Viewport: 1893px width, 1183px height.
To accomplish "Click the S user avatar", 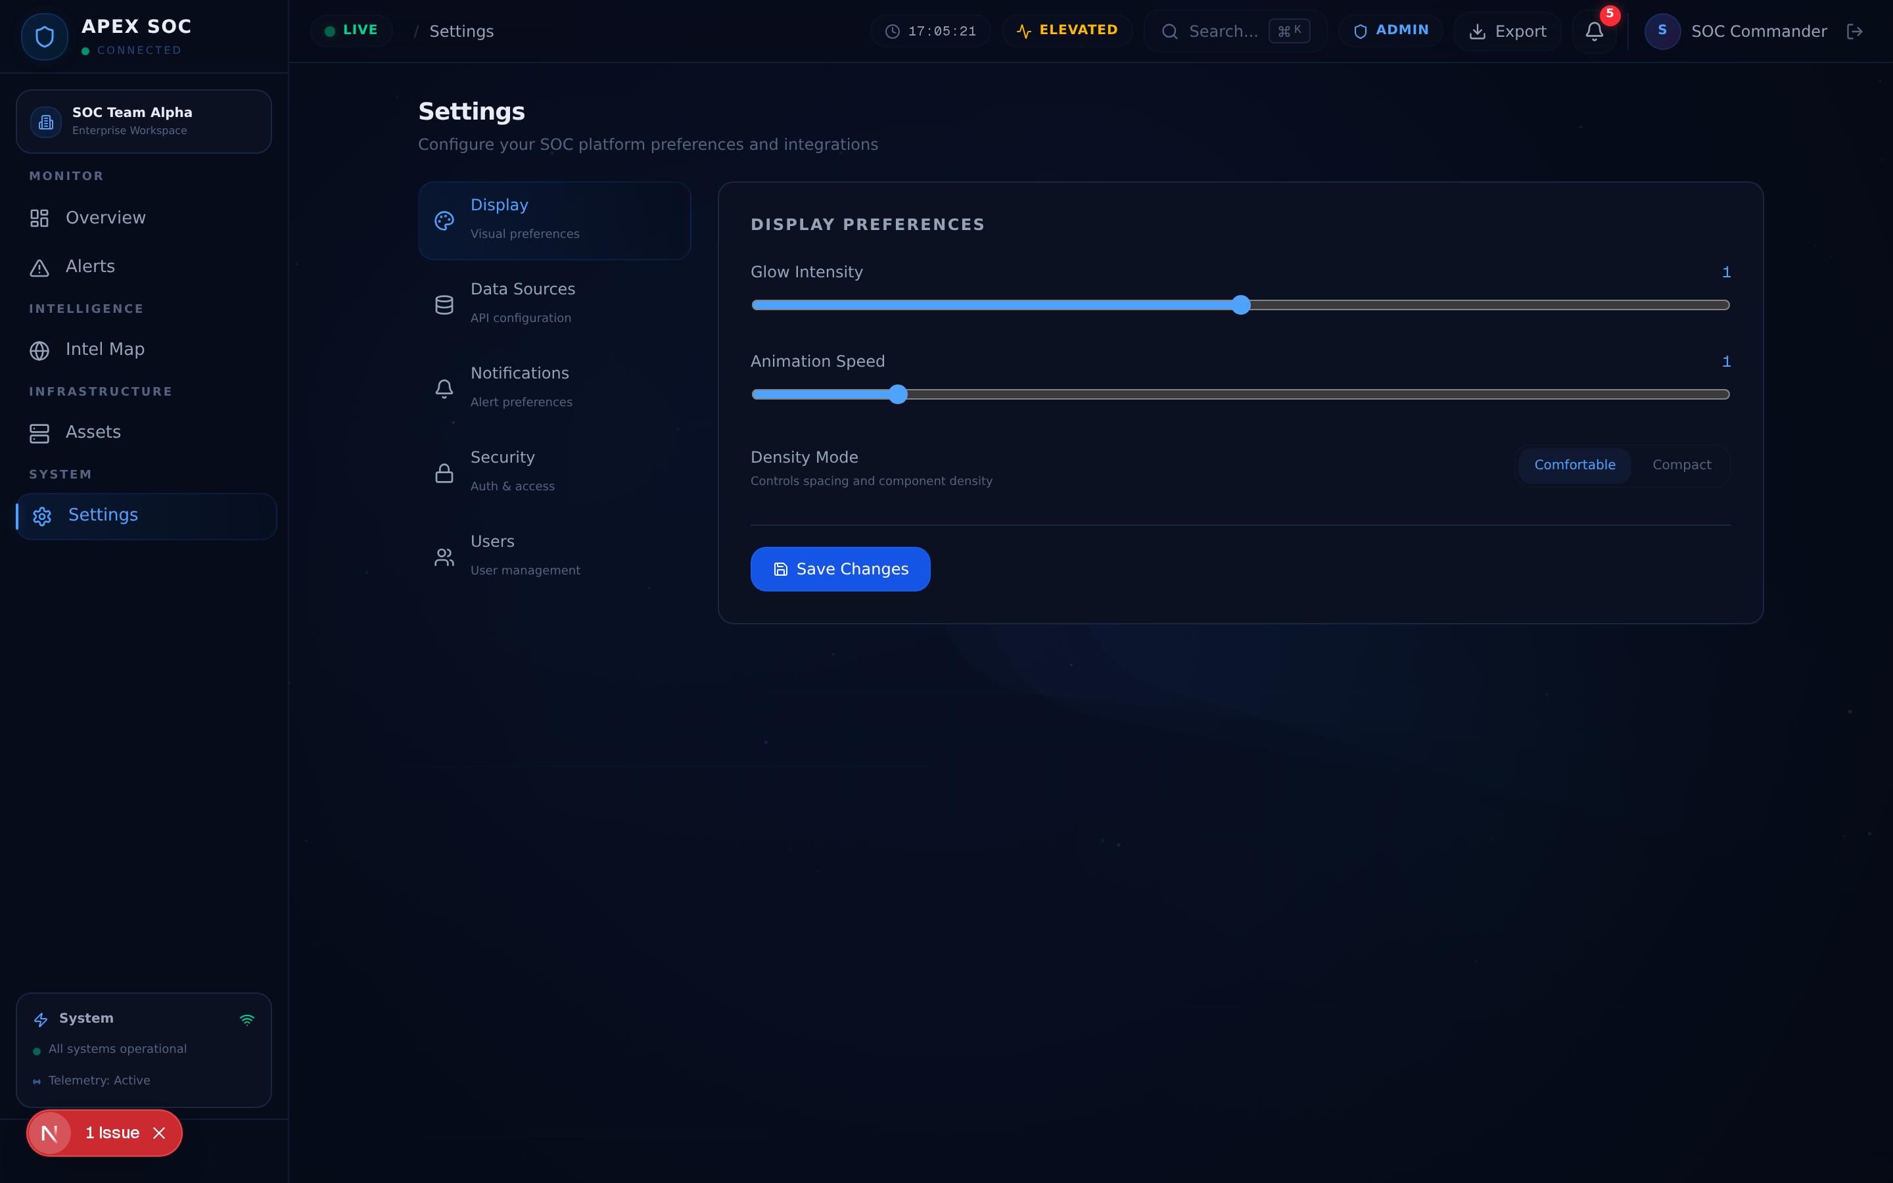I will click(x=1662, y=32).
